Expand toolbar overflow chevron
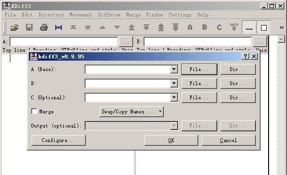This screenshot has width=287, height=175. point(282,28)
